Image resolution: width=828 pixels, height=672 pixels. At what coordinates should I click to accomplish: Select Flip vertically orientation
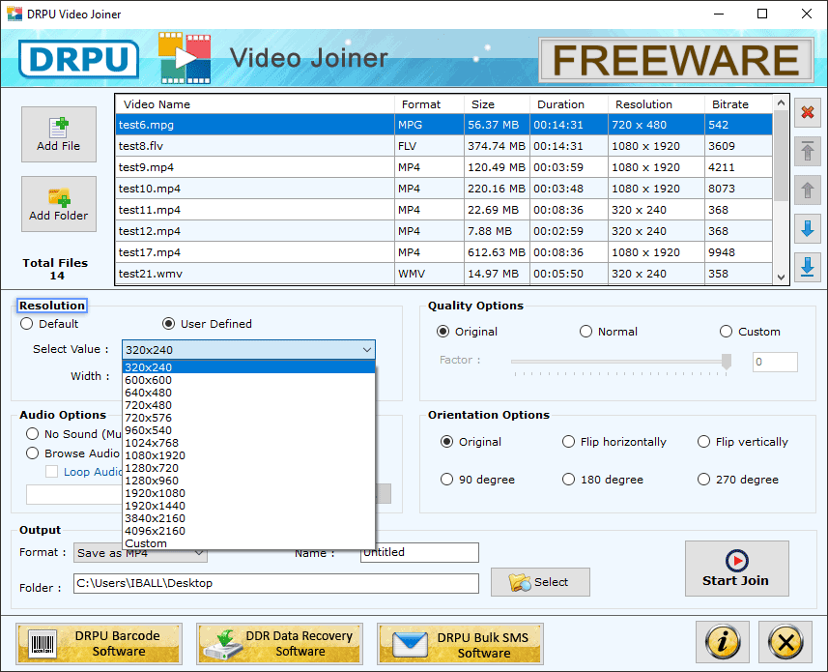tap(704, 442)
